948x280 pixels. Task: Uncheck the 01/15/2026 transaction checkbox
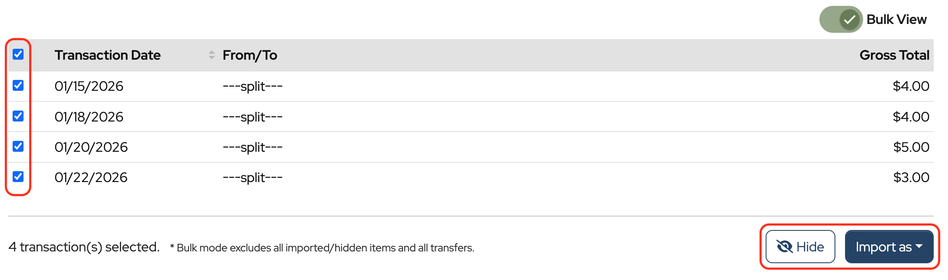click(x=18, y=85)
